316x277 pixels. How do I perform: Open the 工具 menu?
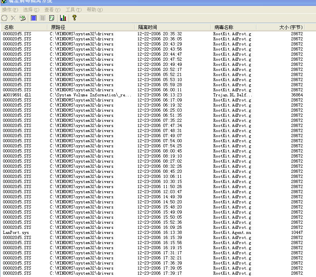coord(73,9)
